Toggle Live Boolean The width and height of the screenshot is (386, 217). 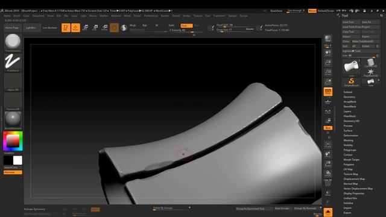coord(50,28)
